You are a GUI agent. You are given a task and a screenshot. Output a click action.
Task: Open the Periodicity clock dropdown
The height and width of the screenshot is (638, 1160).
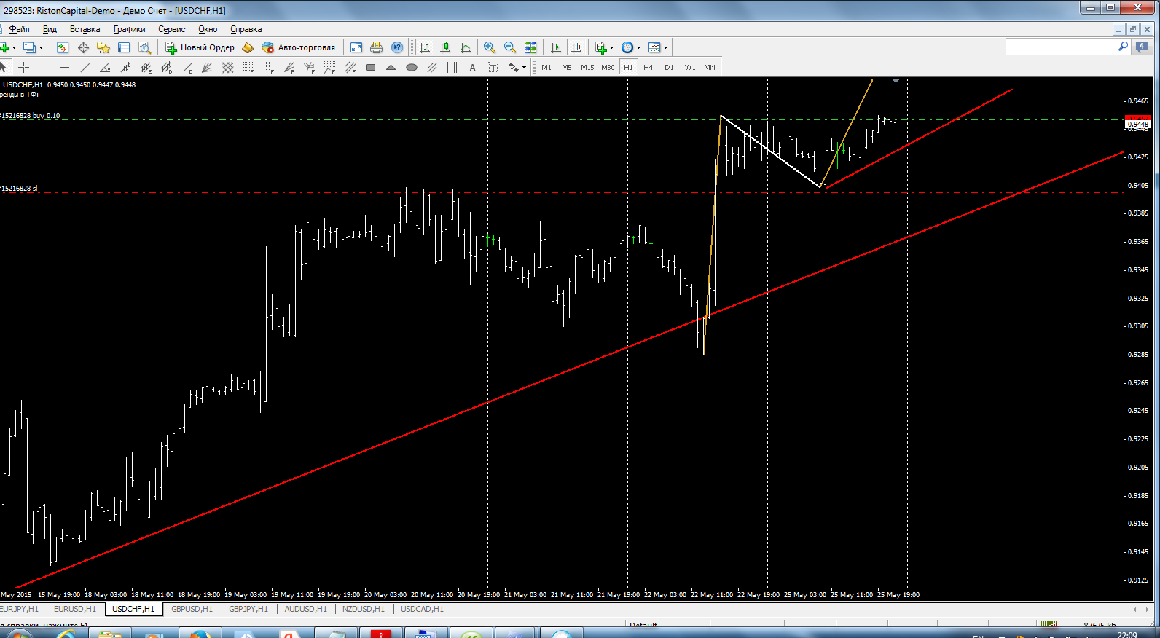[x=630, y=47]
